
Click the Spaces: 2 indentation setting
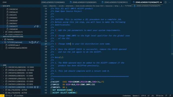click(x=136, y=96)
